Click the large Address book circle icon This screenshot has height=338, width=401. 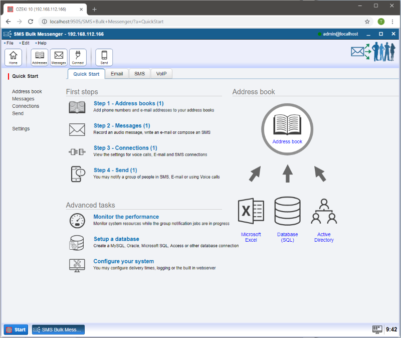click(287, 126)
